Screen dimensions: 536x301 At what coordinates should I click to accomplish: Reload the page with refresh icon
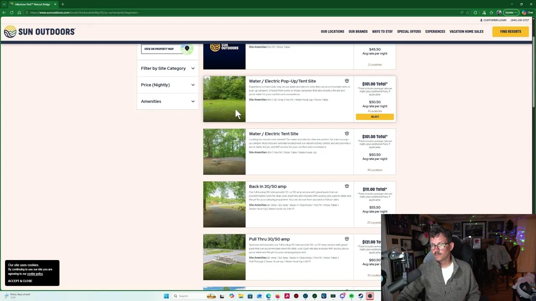click(12, 13)
